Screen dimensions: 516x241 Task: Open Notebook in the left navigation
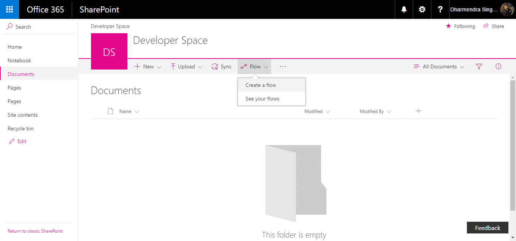coord(19,60)
